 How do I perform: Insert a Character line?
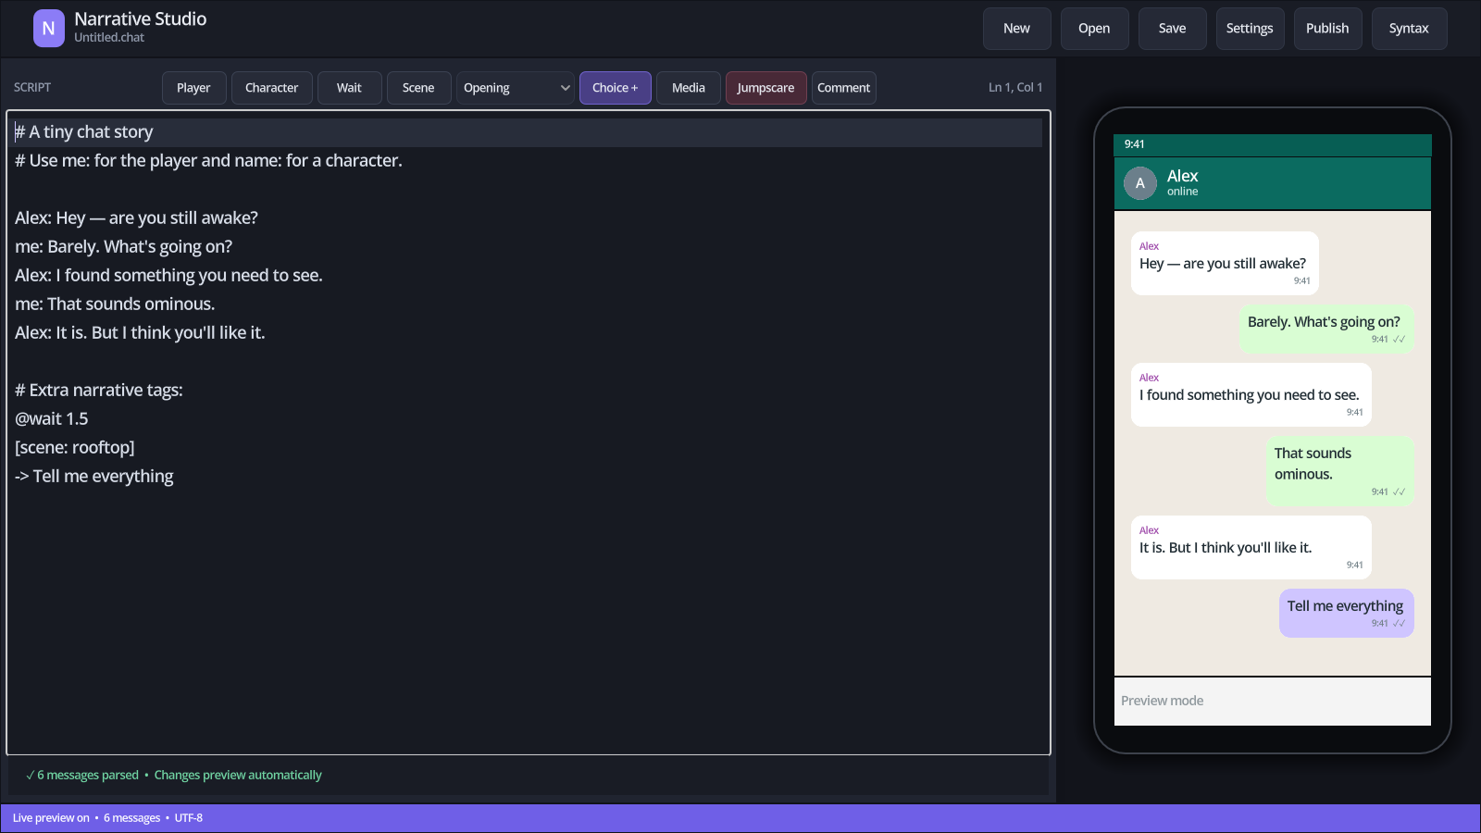[x=272, y=88]
